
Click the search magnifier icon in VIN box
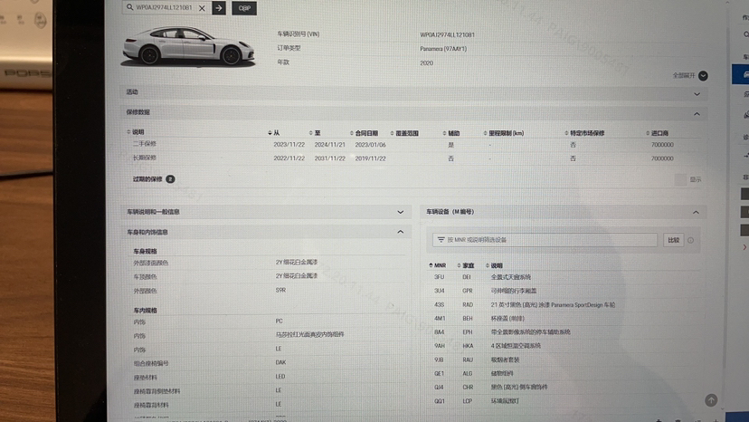coord(129,7)
